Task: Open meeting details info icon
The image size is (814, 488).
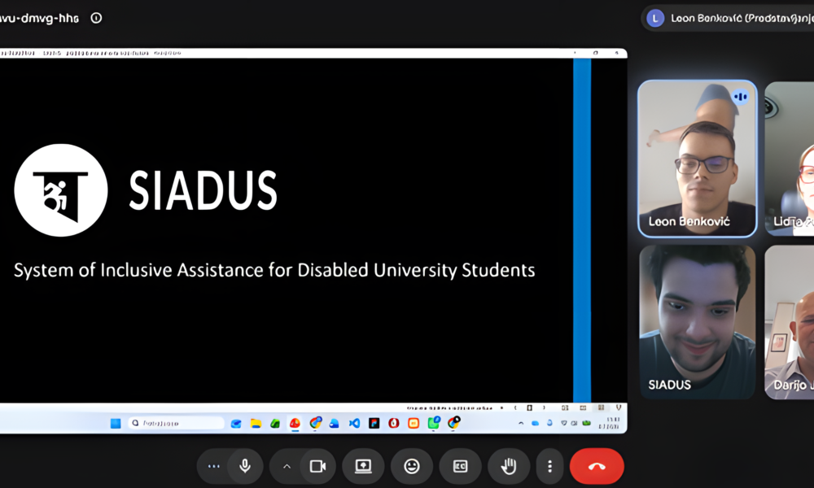Action: (96, 18)
